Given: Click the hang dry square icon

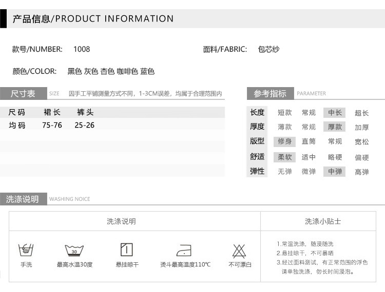Looking at the screenshot, I should point(127,249).
